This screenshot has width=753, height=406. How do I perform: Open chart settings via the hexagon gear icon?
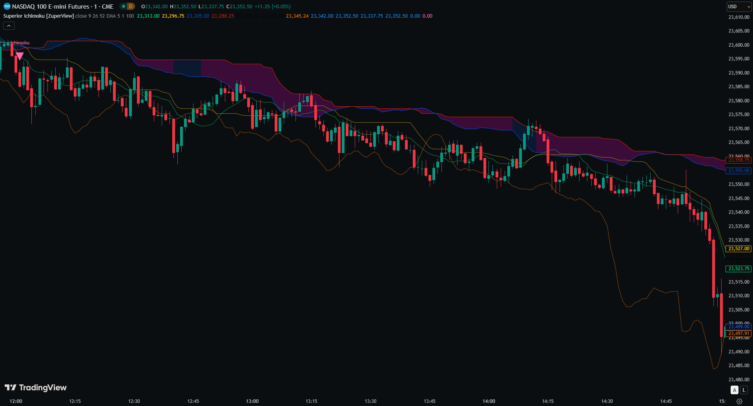(739, 401)
